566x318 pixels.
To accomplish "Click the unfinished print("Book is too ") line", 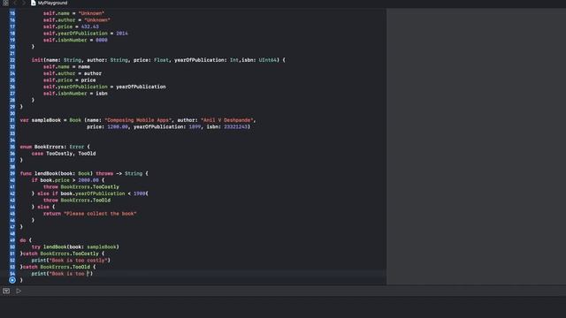I will tap(62, 274).
